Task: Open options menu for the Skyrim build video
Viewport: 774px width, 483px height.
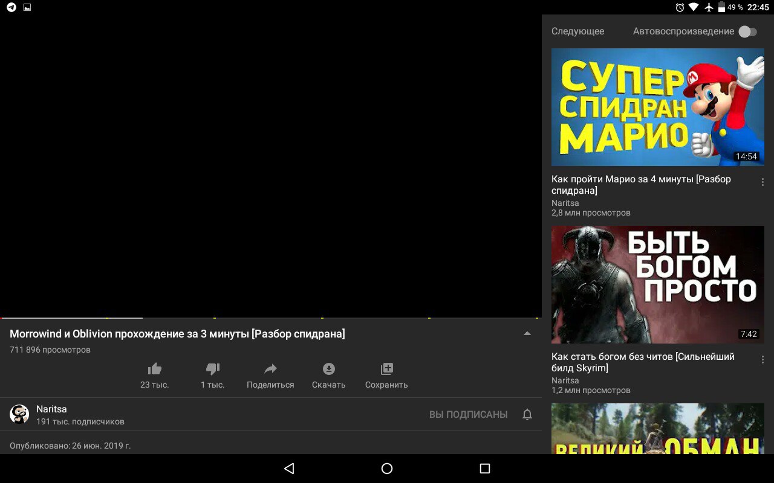Action: pyautogui.click(x=763, y=359)
